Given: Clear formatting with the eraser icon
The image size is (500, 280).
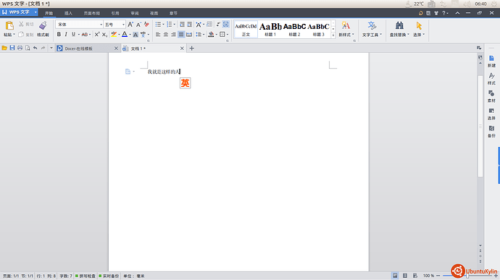Looking at the screenshot, I should coord(146,25).
